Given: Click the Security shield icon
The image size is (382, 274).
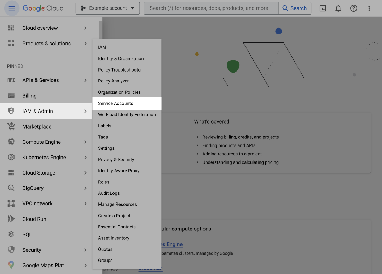Looking at the screenshot, I should [x=11, y=250].
